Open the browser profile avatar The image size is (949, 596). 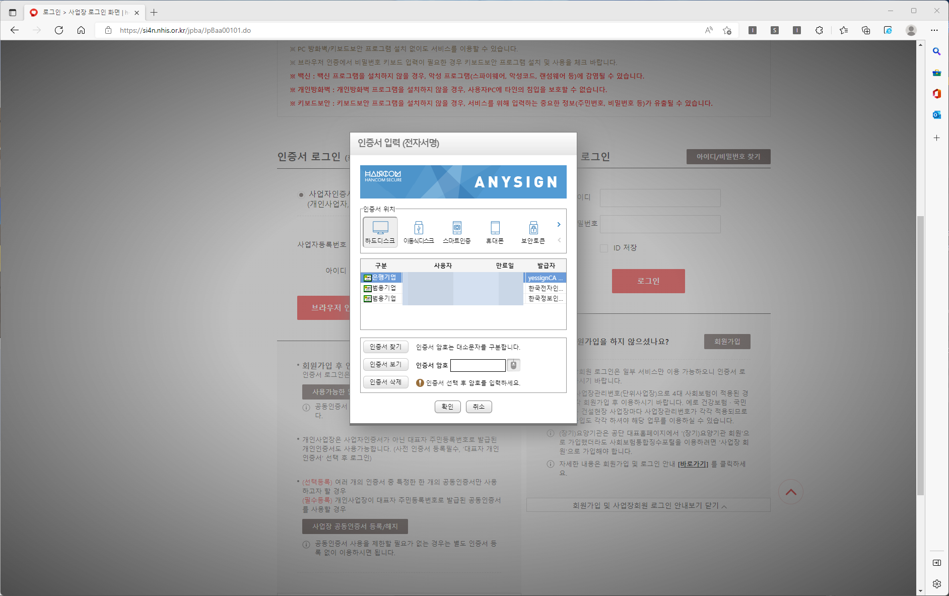(911, 30)
